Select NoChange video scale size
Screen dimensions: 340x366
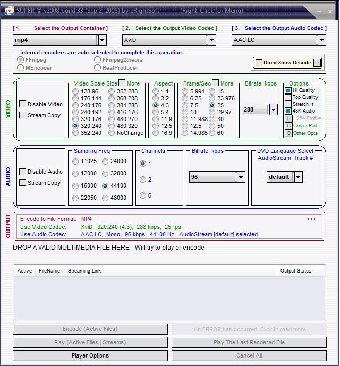pyautogui.click(x=112, y=133)
